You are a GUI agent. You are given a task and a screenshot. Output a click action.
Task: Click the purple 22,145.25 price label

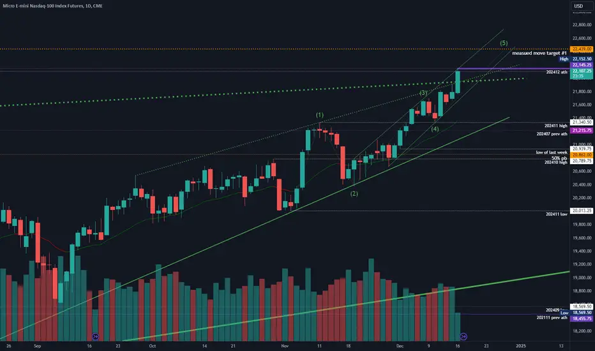point(582,65)
